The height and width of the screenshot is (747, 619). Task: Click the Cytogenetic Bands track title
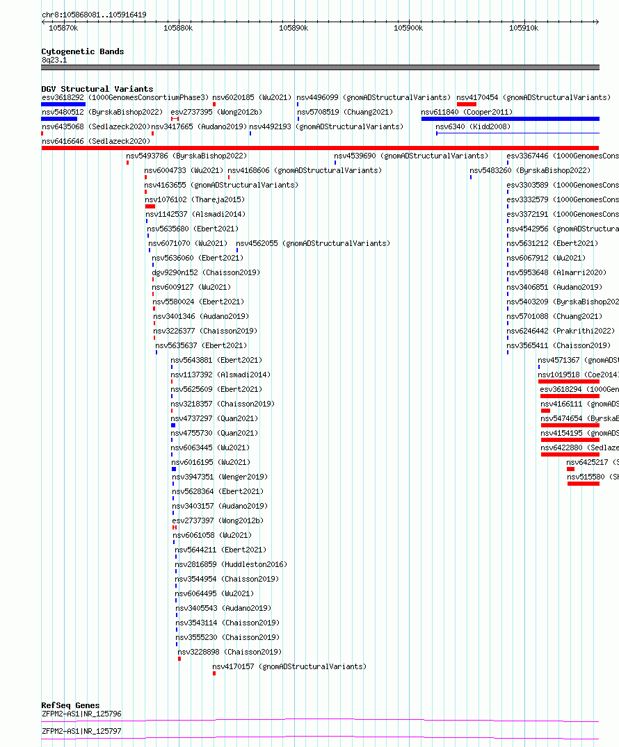coord(83,51)
